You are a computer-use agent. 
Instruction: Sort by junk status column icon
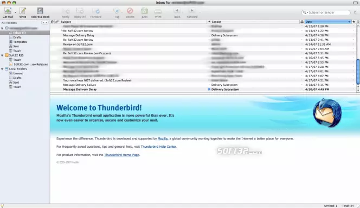point(302,22)
